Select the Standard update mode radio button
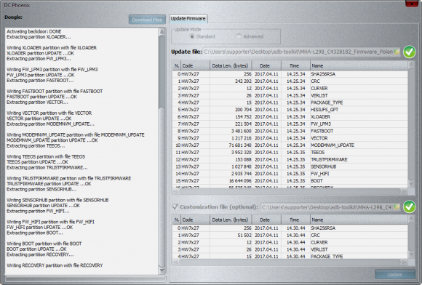The width and height of the screenshot is (422, 285). (x=192, y=36)
